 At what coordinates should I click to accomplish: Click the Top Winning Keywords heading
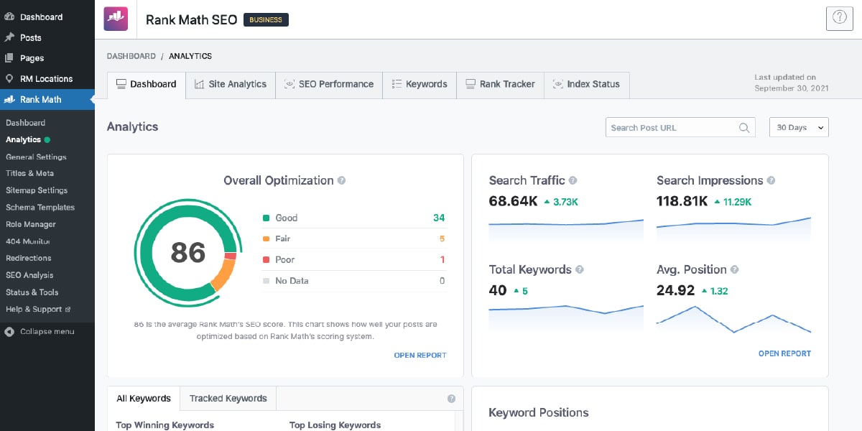click(x=165, y=425)
